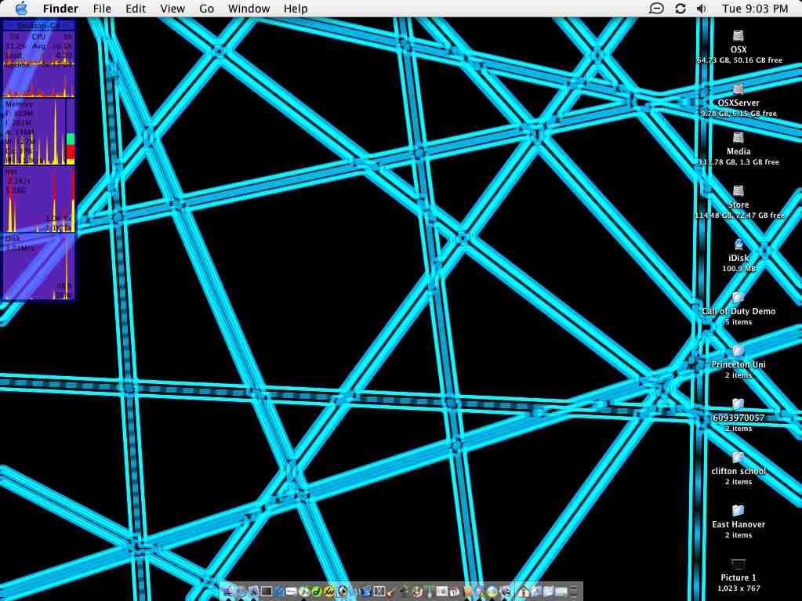Screen dimensions: 802x601
Task: Launch GarageBand guitar icon in dock
Action: (391, 592)
